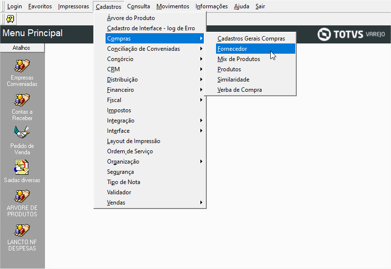Select Árvore do Produto menu entry

click(130, 18)
